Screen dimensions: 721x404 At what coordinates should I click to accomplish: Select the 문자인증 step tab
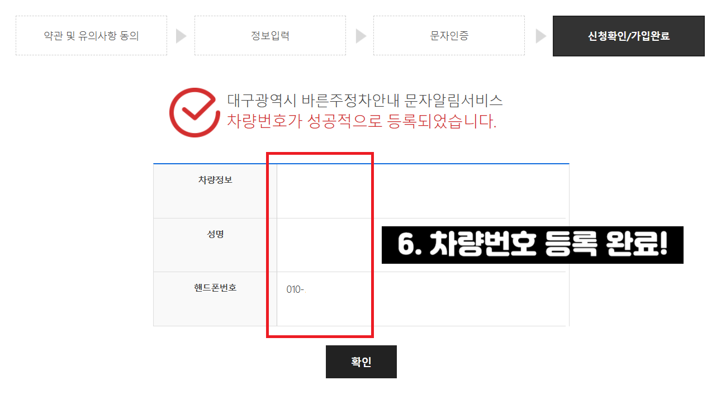(449, 36)
